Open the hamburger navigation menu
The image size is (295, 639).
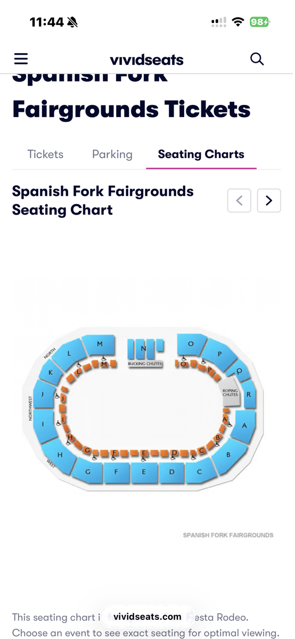(x=21, y=59)
